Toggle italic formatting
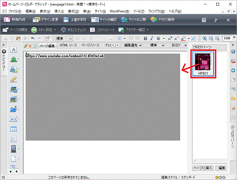 click(x=152, y=38)
